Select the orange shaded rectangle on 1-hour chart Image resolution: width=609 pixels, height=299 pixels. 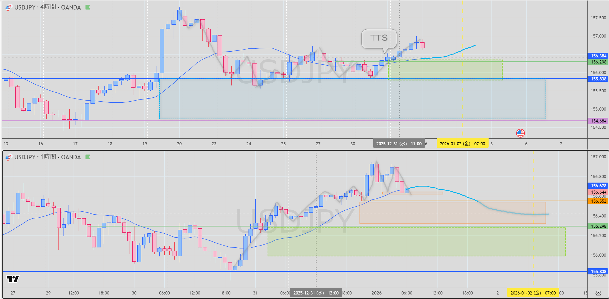point(453,217)
